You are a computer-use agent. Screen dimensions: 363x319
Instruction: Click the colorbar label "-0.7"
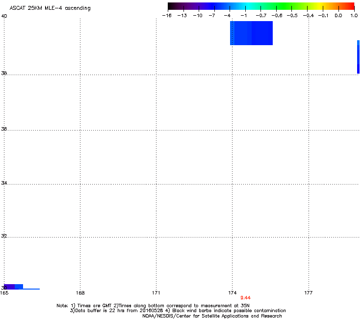tap(261, 16)
